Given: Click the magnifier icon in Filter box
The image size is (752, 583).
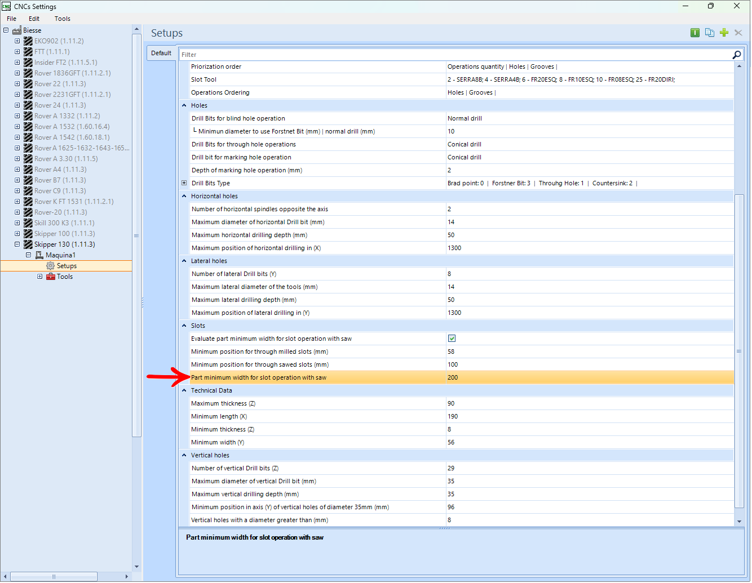Looking at the screenshot, I should [736, 55].
